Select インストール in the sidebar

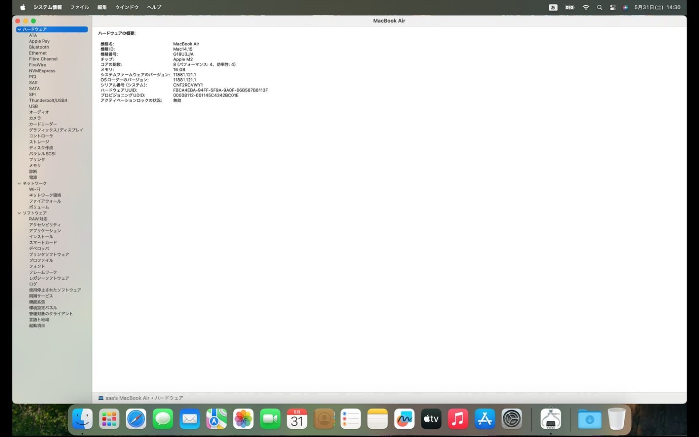tap(41, 237)
